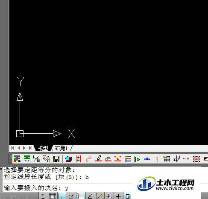This screenshot has height=199, width=208.
Task: Click the green circle in frame icon
Action: point(138,159)
